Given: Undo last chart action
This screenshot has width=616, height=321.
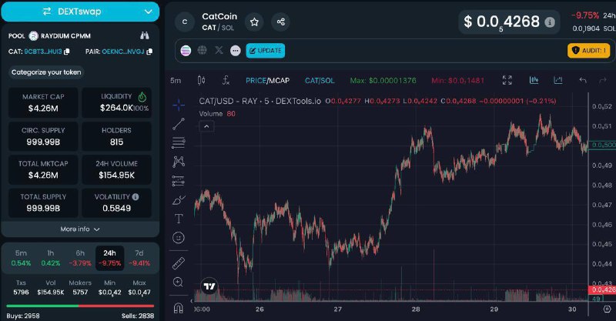Looking at the screenshot, I should (583, 80).
